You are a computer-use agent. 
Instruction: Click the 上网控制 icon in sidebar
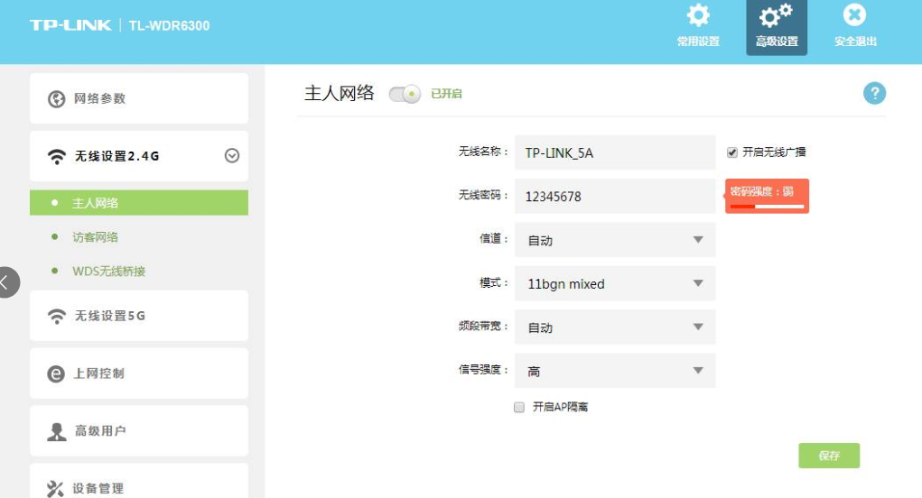click(x=57, y=373)
